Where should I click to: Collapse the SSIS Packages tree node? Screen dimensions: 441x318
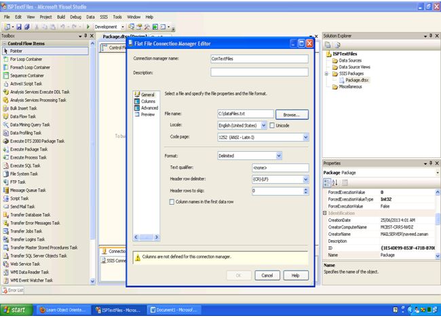coord(326,74)
